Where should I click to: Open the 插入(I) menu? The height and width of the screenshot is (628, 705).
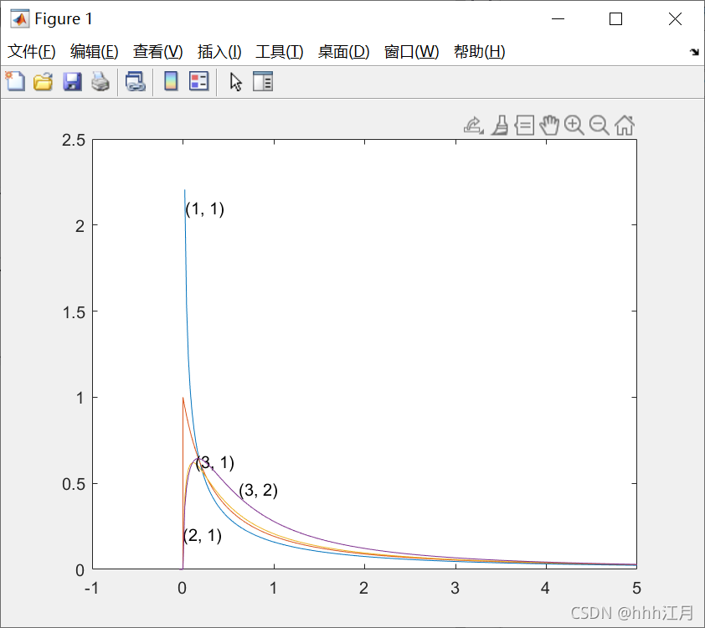pos(219,52)
